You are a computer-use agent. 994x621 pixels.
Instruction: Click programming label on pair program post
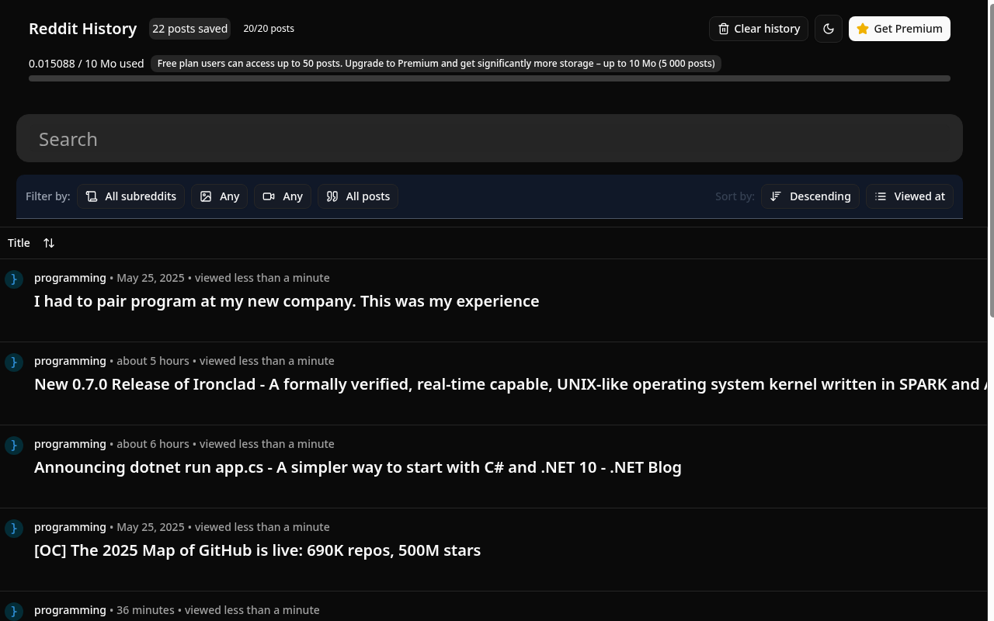70,278
